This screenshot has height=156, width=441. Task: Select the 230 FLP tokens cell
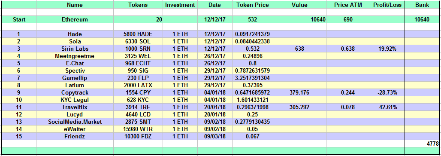click(x=138, y=78)
